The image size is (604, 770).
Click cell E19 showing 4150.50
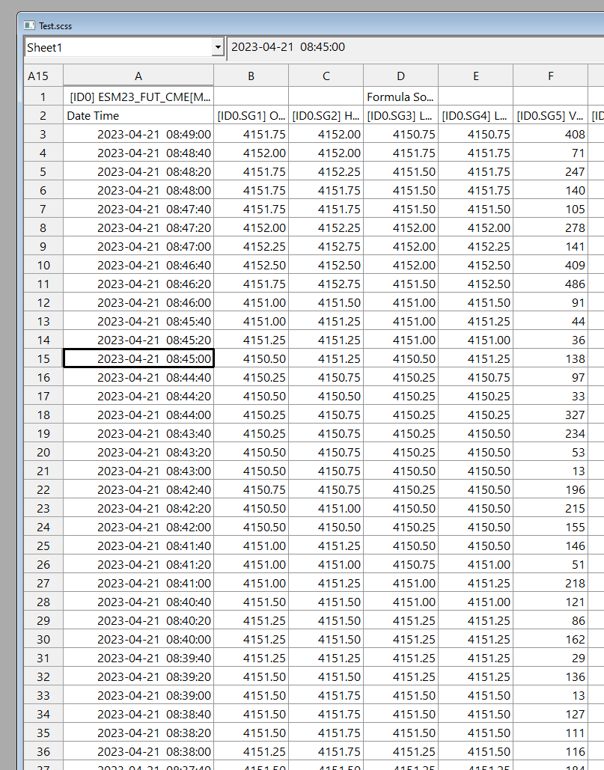[x=476, y=433]
